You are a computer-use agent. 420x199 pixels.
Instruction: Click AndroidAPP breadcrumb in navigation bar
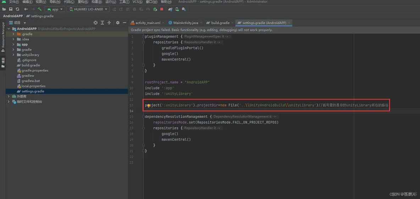click(x=13, y=16)
